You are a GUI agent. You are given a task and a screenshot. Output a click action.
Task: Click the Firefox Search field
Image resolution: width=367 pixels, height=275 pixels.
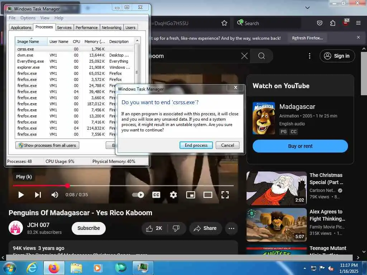click(x=267, y=23)
